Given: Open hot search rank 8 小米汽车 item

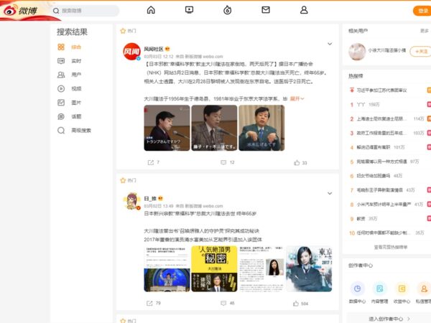Looking at the screenshot, I should click(384, 205).
